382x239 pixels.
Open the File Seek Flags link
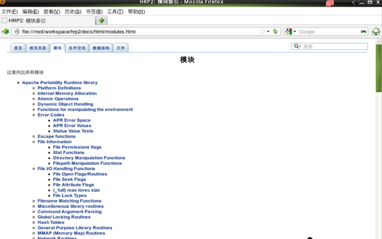70,179
